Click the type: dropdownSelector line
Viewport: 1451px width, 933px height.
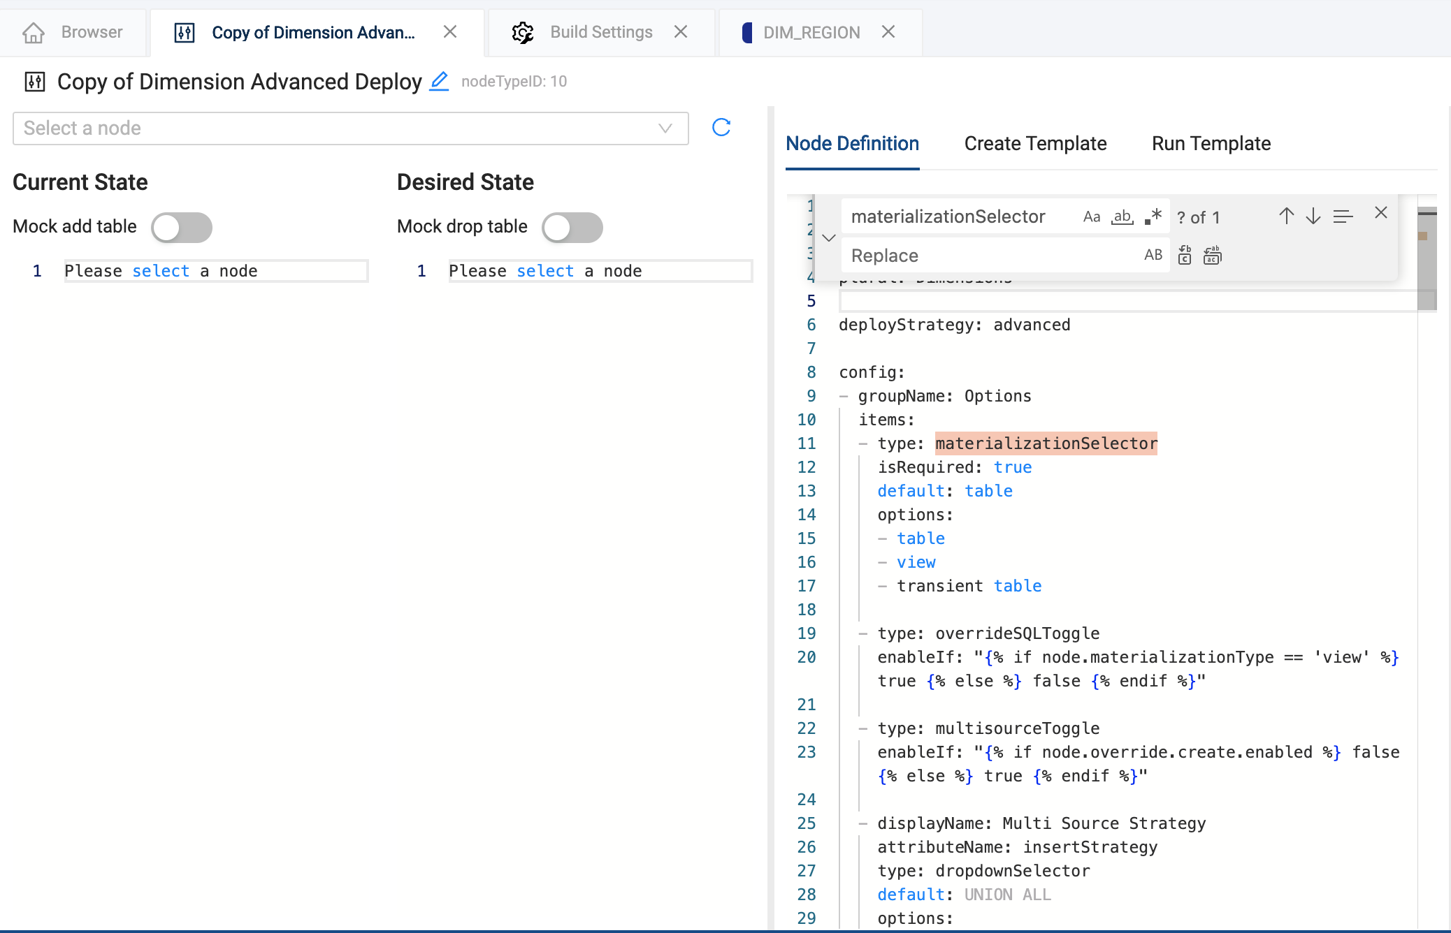(x=984, y=871)
